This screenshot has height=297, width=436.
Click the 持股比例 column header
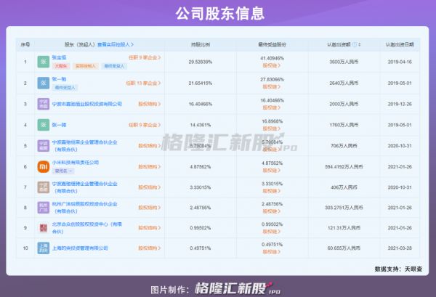pyautogui.click(x=201, y=44)
